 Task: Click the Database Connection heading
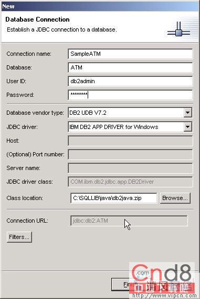coord(37,19)
